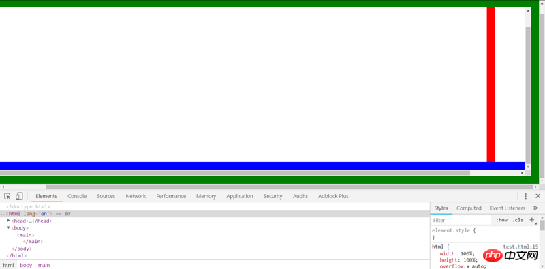
Task: Collapse the body element node
Action: point(9,227)
